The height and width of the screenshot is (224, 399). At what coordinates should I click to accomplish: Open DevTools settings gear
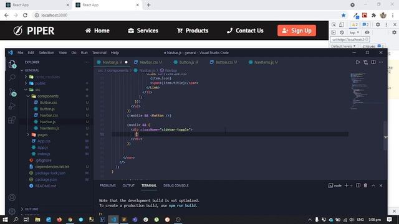click(x=378, y=25)
